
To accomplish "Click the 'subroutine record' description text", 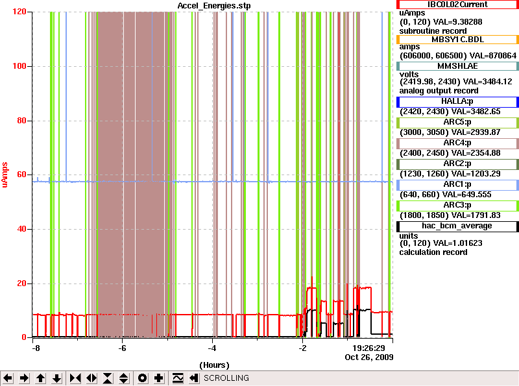I will [433, 31].
